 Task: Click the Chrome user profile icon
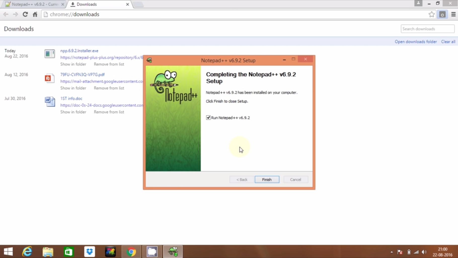coord(418,3)
